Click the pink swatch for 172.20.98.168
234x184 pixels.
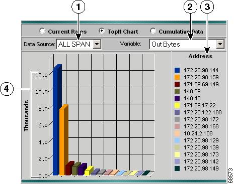[177, 126]
